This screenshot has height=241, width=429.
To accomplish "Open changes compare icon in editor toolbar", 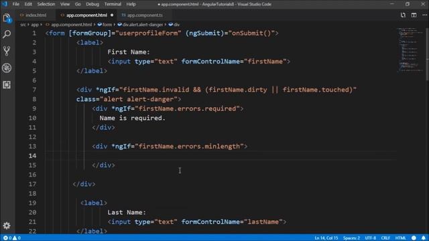I will coord(403,15).
